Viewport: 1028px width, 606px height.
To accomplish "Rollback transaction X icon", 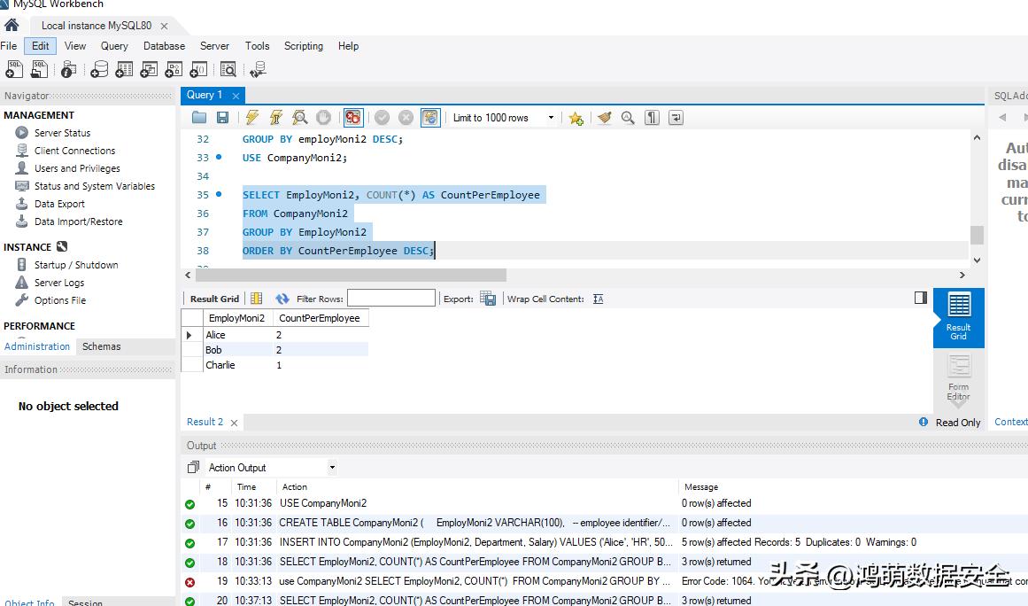I will click(406, 118).
